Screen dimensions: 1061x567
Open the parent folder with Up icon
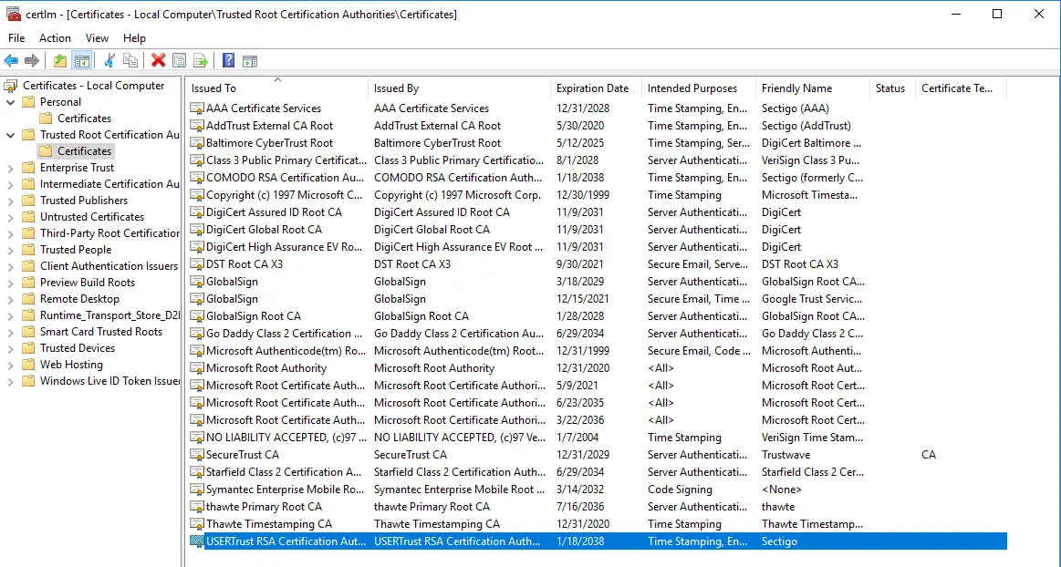[60, 61]
